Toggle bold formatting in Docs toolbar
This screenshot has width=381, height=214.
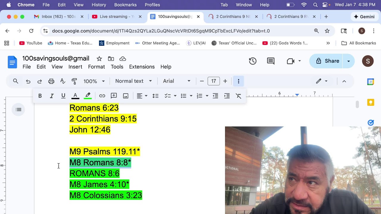click(40, 96)
